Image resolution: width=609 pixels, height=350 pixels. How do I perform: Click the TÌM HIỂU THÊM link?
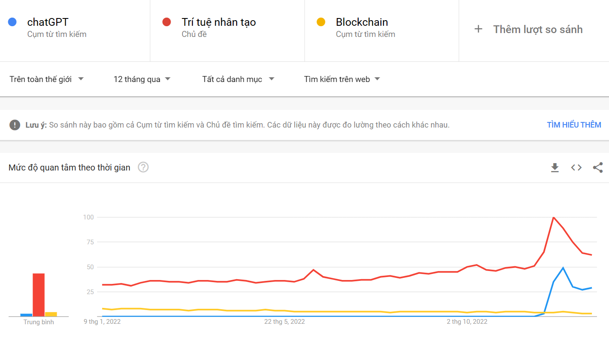pyautogui.click(x=574, y=125)
